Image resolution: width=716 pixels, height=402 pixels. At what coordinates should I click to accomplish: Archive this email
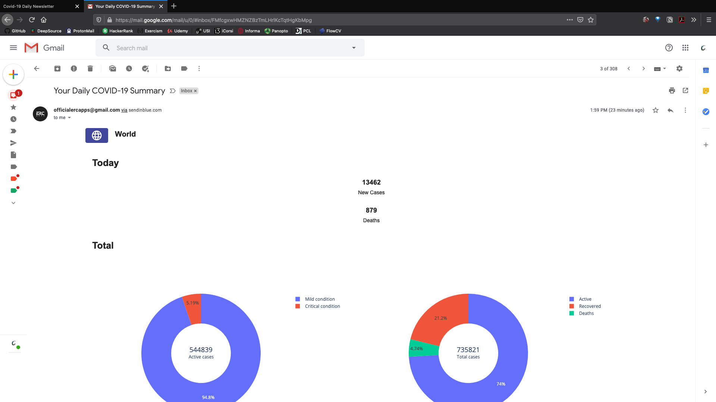pos(57,68)
